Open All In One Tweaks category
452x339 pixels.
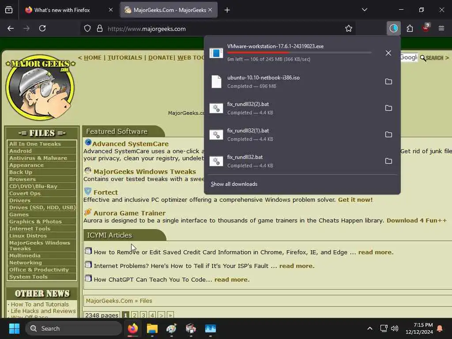click(x=35, y=144)
